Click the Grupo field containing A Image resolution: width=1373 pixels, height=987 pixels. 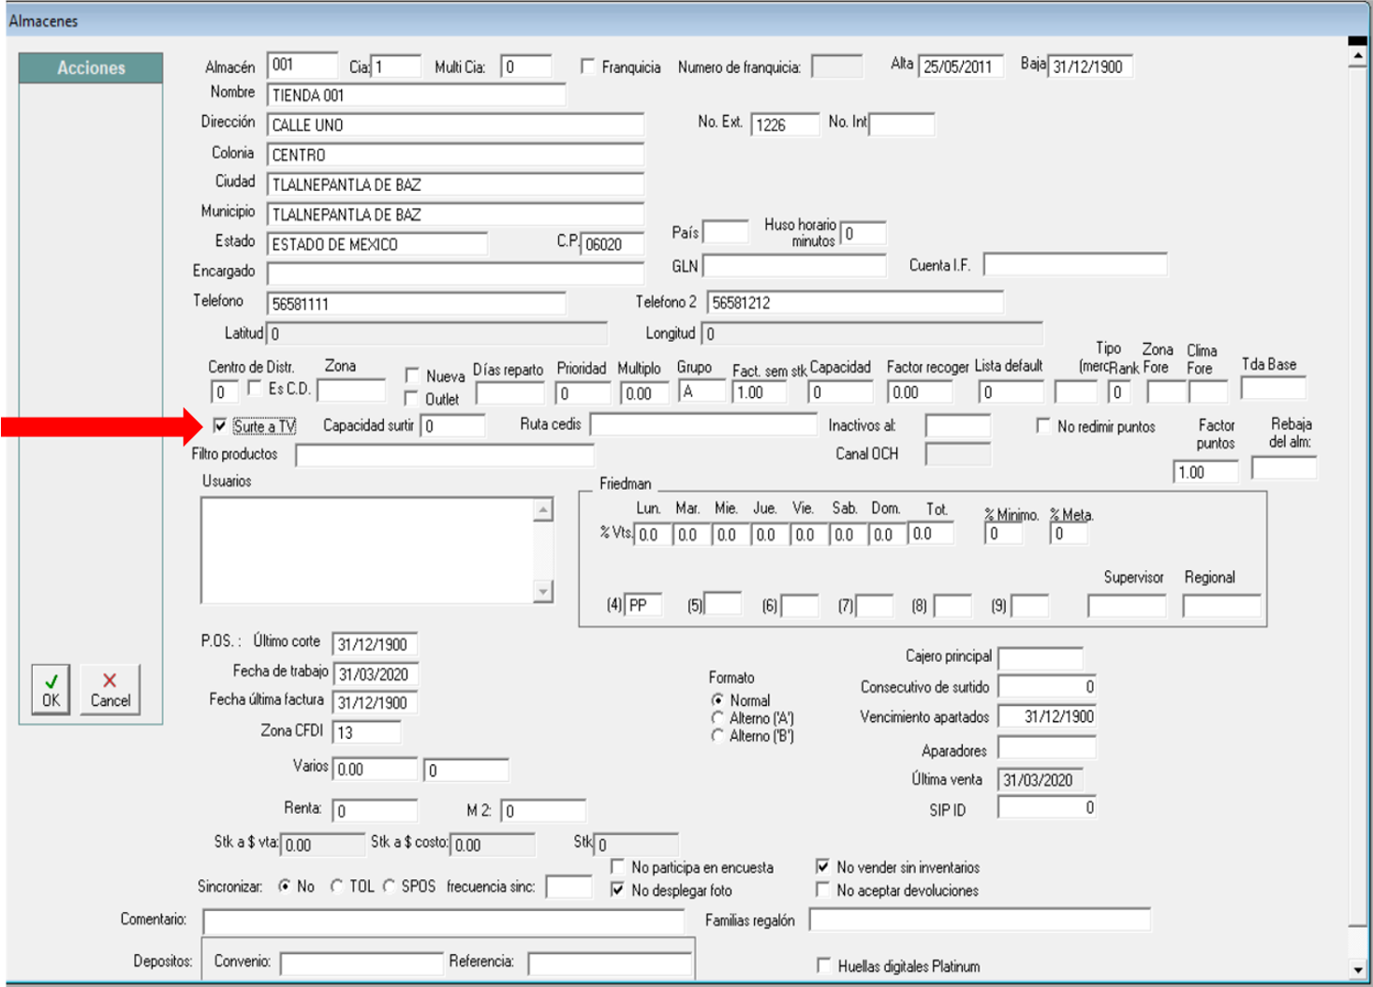coord(701,391)
